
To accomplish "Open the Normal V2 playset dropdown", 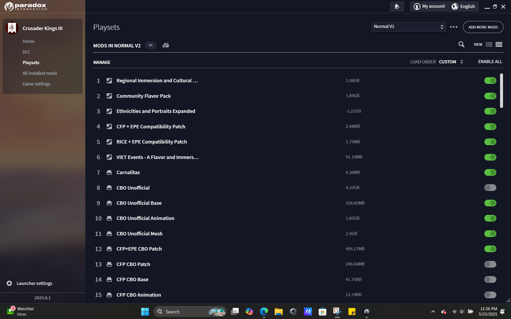I will point(409,27).
